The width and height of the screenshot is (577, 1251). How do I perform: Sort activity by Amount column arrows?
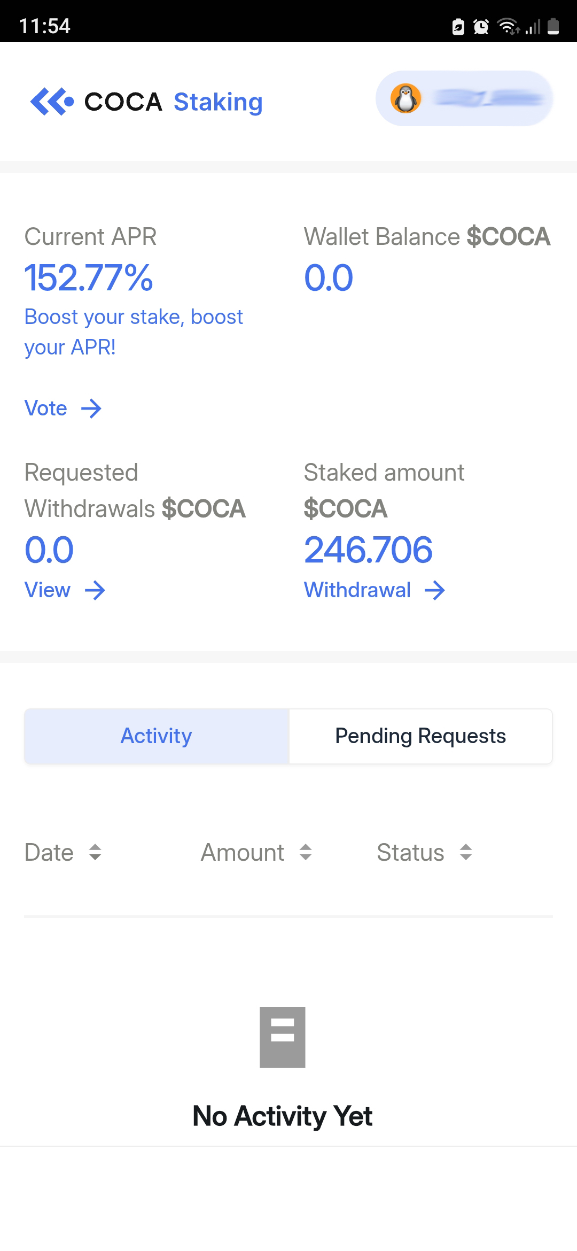306,852
